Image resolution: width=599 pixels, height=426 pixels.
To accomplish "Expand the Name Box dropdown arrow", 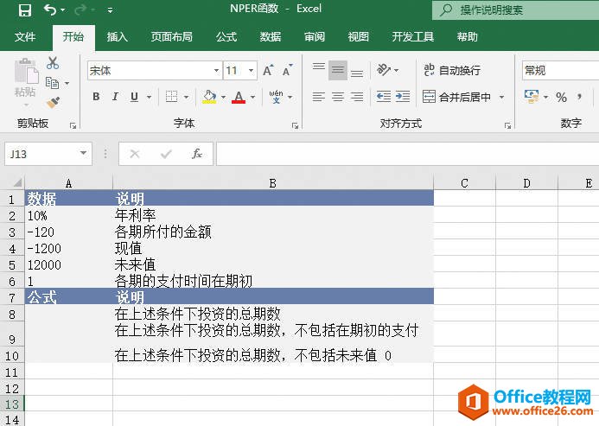I will pyautogui.click(x=83, y=153).
